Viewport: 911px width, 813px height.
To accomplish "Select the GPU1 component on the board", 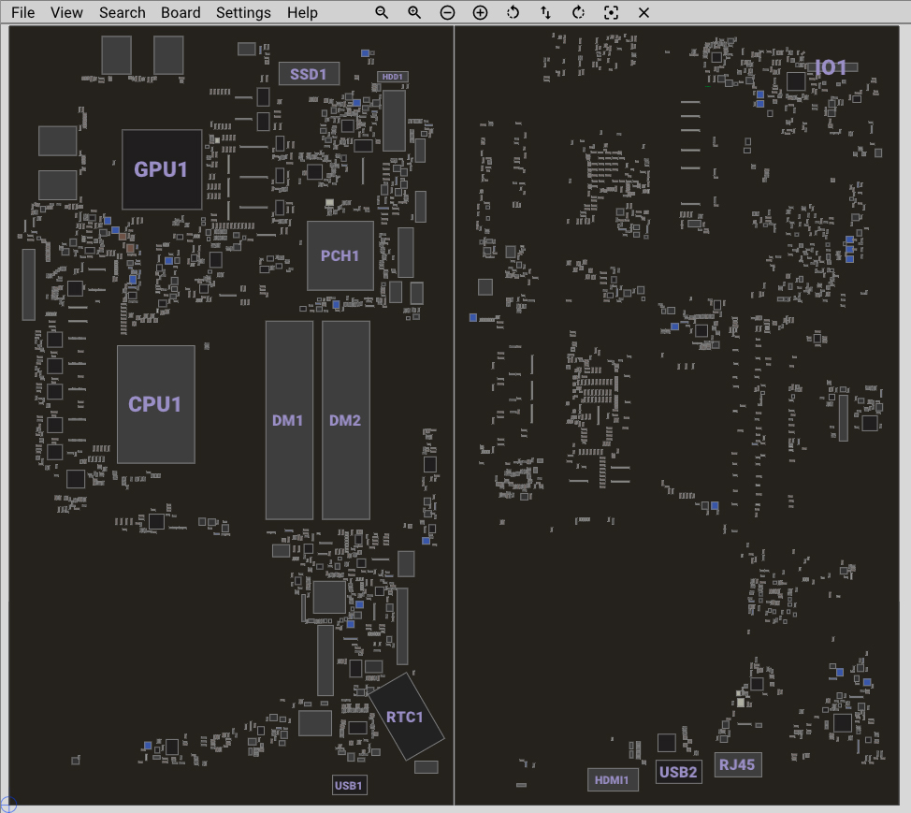I will point(162,169).
